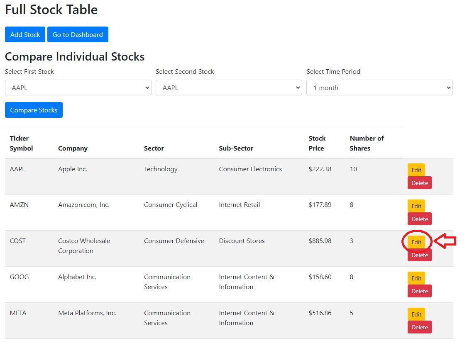Screen dimensions: 467x343
Task: Click the Consumer Defensive sector cell
Action: pyautogui.click(x=174, y=241)
